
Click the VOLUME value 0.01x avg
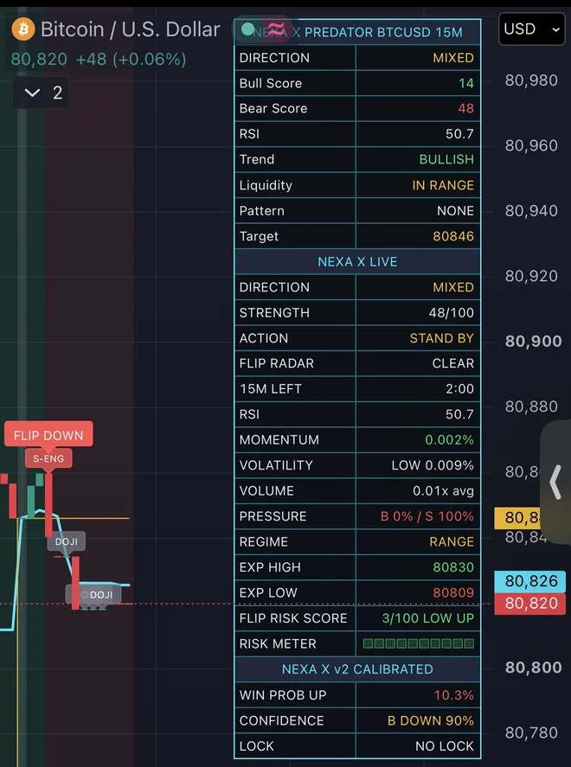443,490
